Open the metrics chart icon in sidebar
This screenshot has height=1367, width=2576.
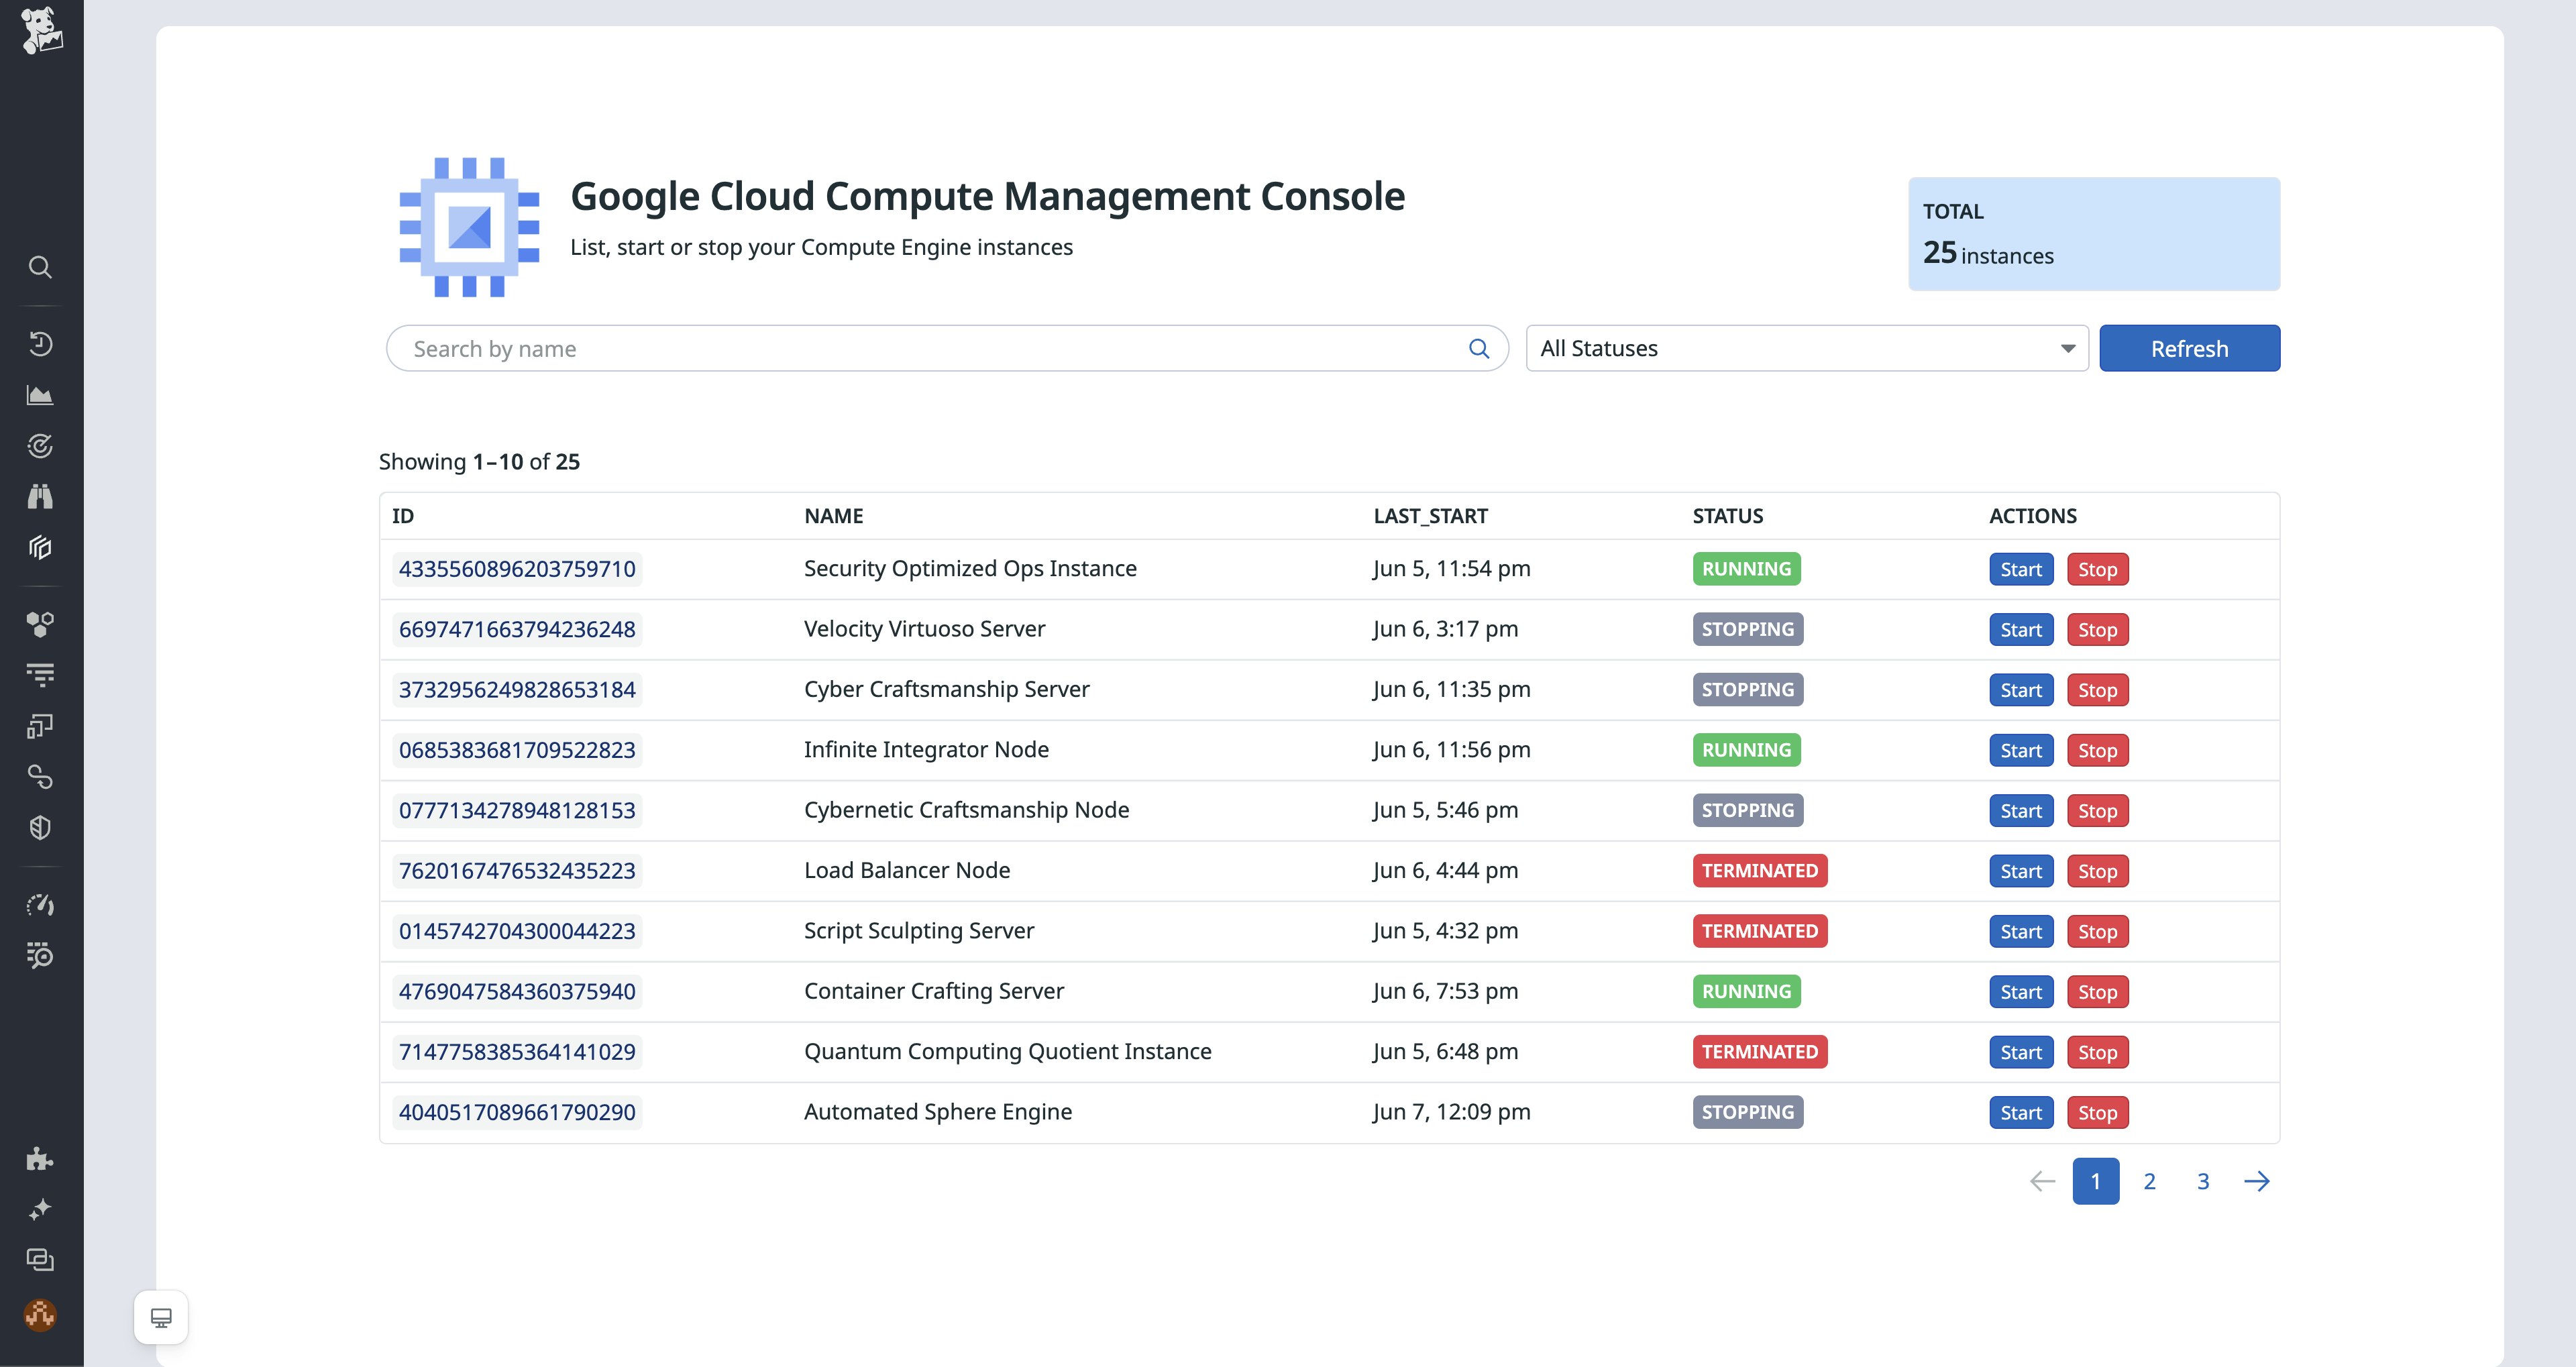tap(40, 394)
